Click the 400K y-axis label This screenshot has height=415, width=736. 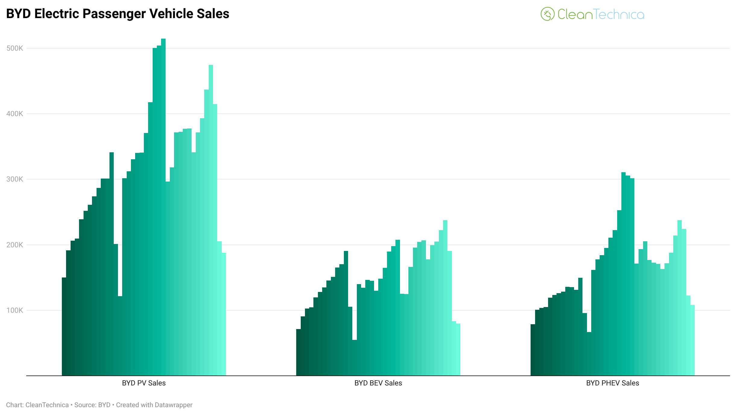coord(15,114)
